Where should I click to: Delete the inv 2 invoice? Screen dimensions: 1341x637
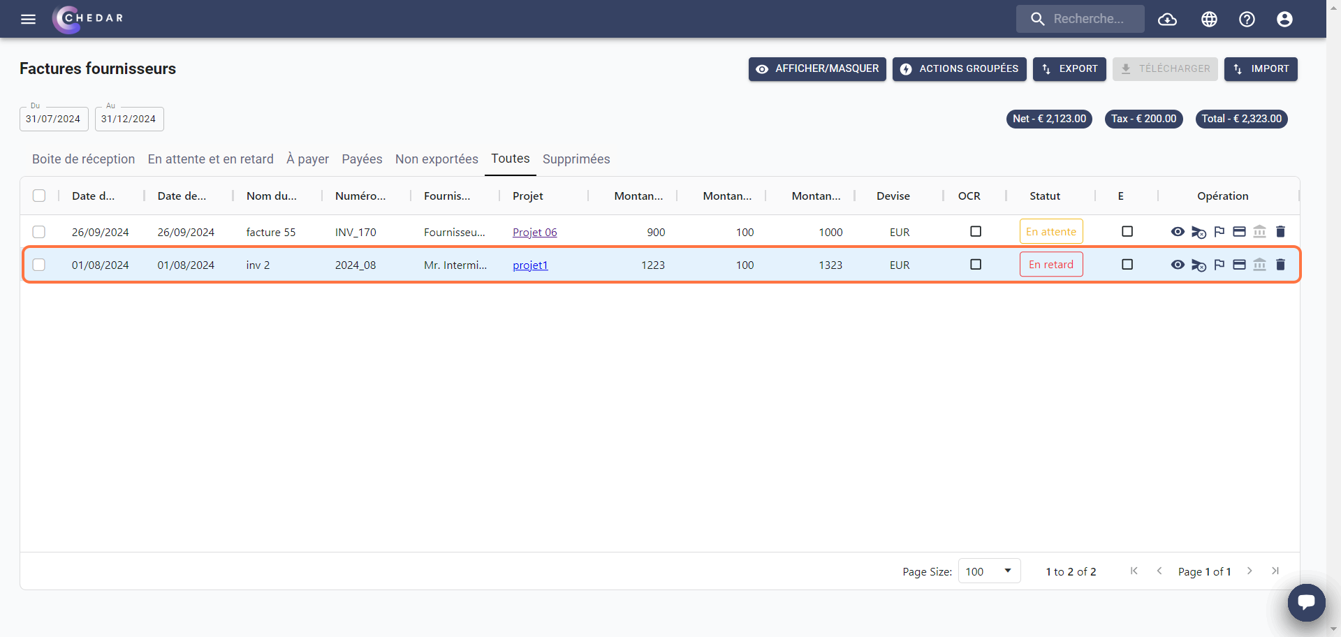(x=1280, y=265)
